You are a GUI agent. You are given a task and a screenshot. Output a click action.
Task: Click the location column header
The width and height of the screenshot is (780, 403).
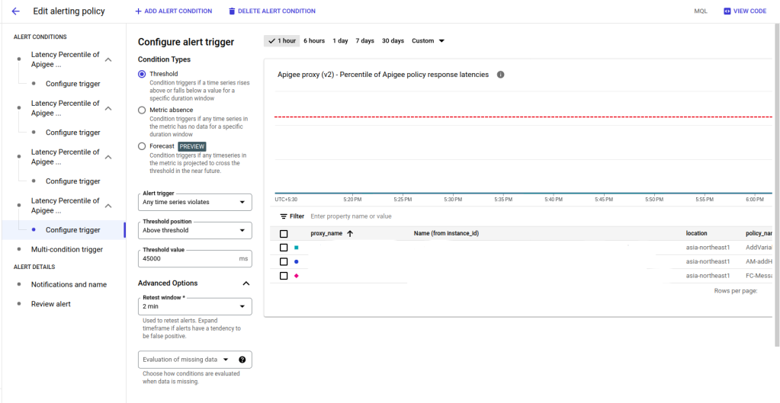[696, 234]
